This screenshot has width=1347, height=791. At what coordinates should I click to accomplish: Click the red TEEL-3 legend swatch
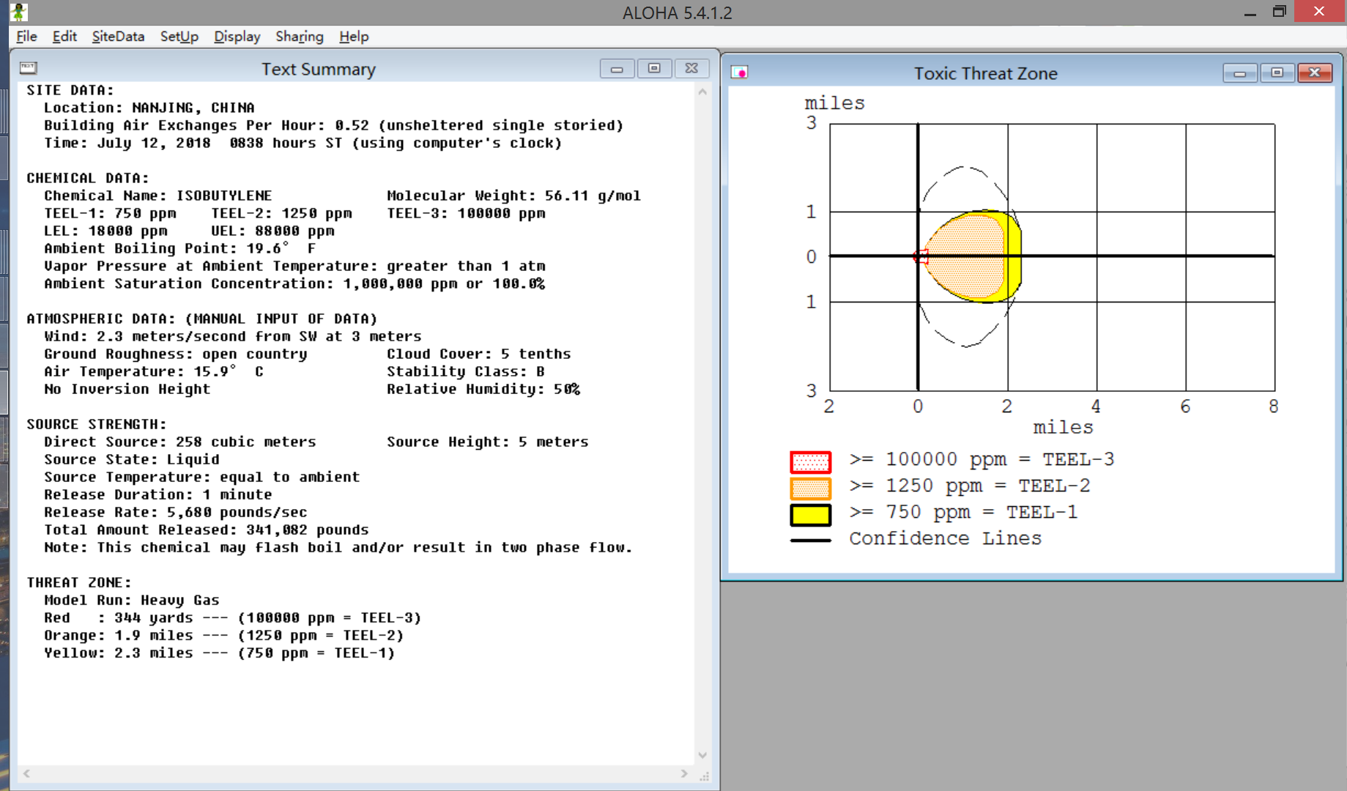click(x=810, y=462)
